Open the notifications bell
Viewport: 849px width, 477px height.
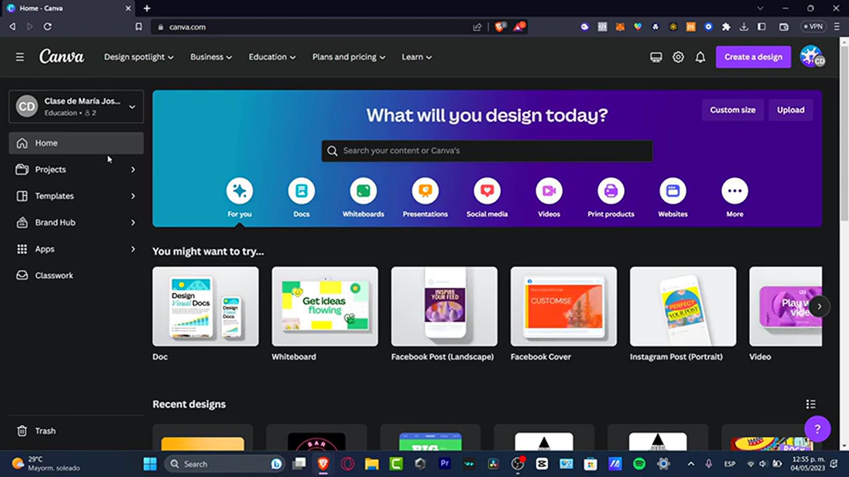(700, 57)
